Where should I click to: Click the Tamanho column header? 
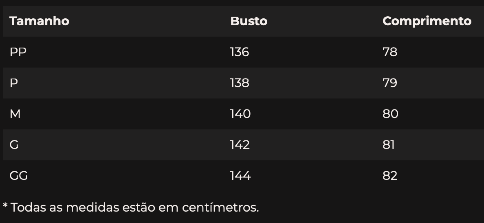39,21
